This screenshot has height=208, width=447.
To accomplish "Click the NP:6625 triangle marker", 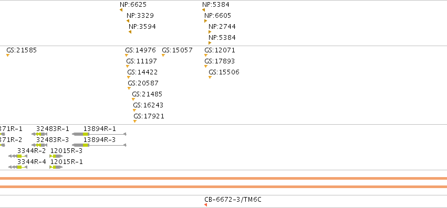I will coord(121,10).
